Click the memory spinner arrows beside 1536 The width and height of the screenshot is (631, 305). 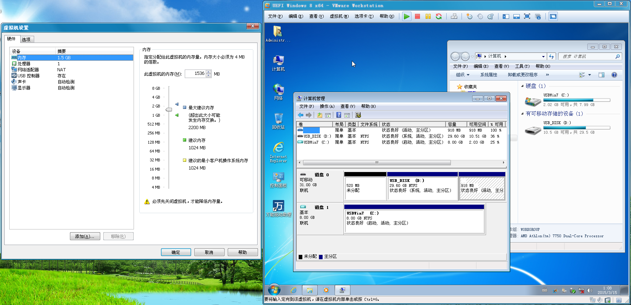click(x=209, y=74)
